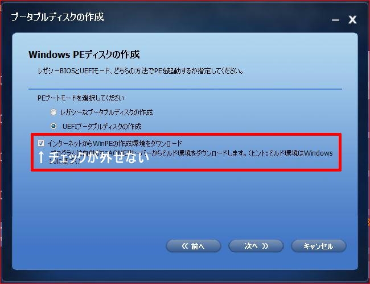Click the UEFIブータブルディスクの作成 label text

(102, 127)
